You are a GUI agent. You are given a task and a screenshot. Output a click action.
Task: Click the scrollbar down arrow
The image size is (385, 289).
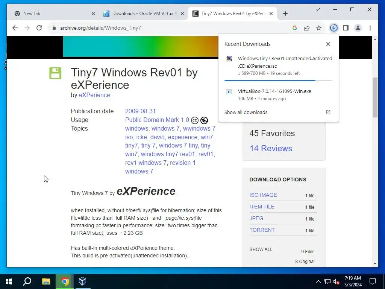tap(375, 264)
